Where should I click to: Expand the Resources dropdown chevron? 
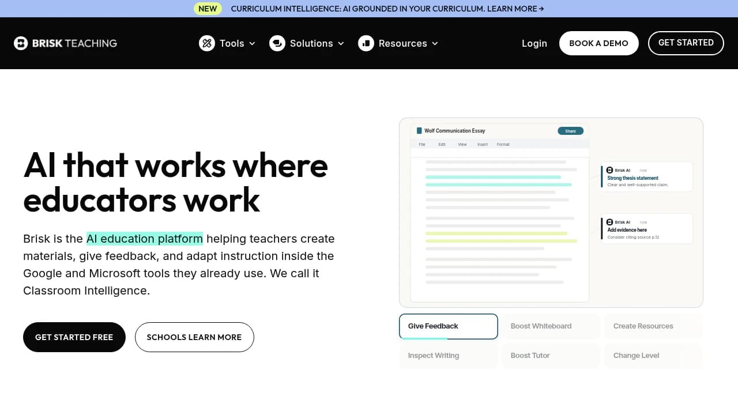[x=435, y=43]
